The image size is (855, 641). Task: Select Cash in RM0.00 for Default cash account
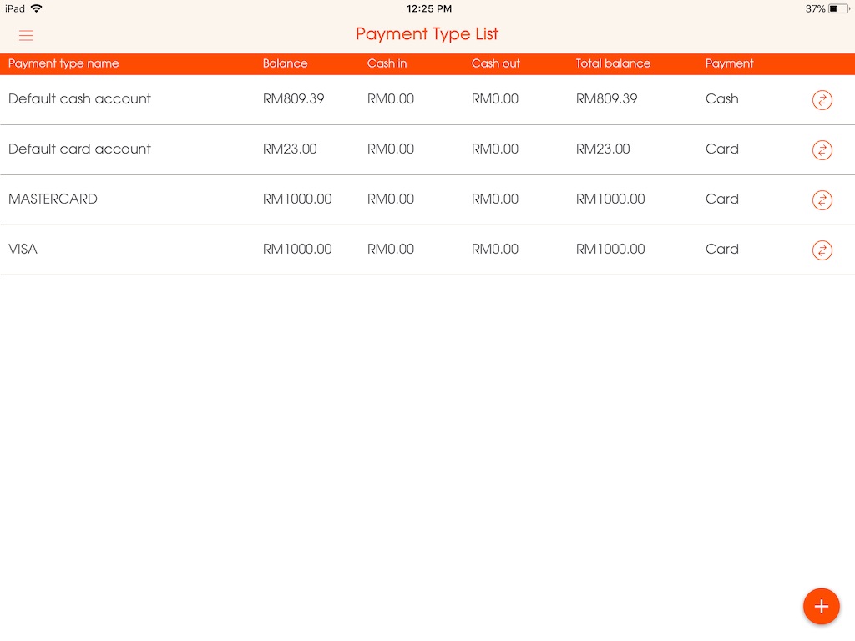click(391, 98)
